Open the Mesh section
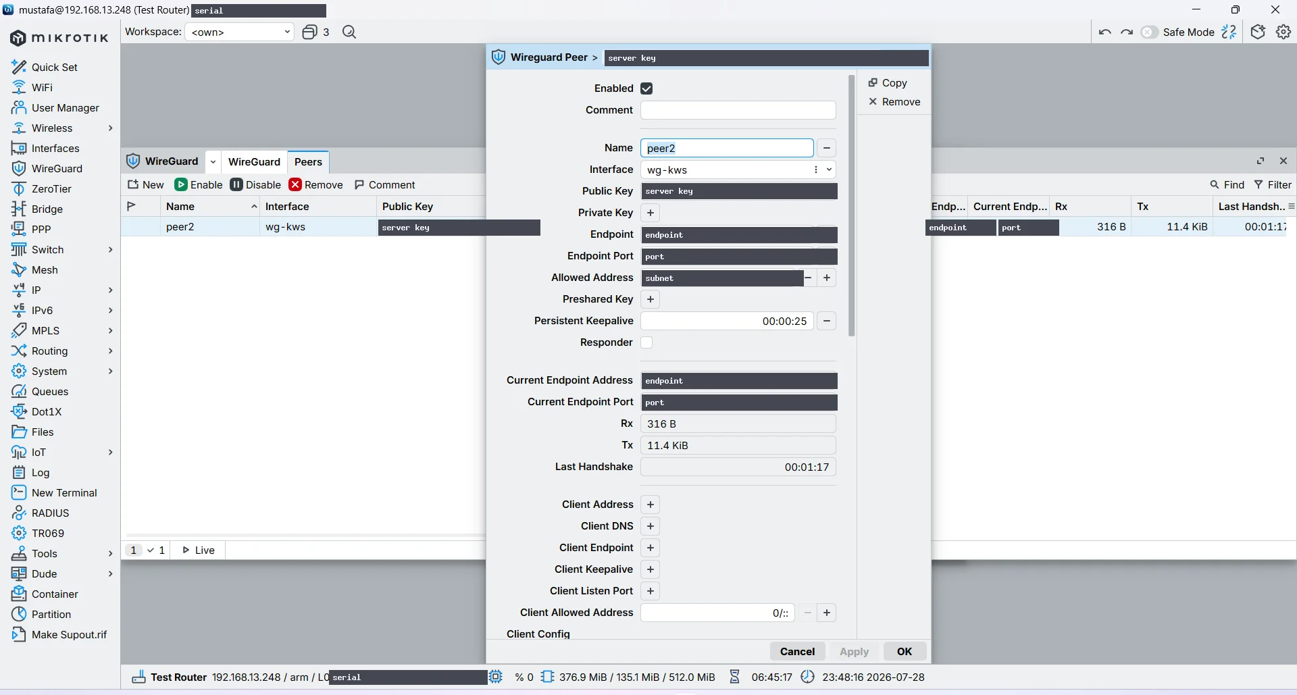Image resolution: width=1297 pixels, height=695 pixels. (34, 269)
